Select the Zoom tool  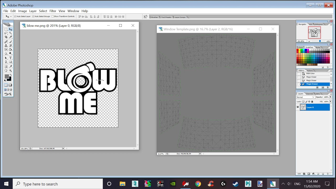coord(10,70)
